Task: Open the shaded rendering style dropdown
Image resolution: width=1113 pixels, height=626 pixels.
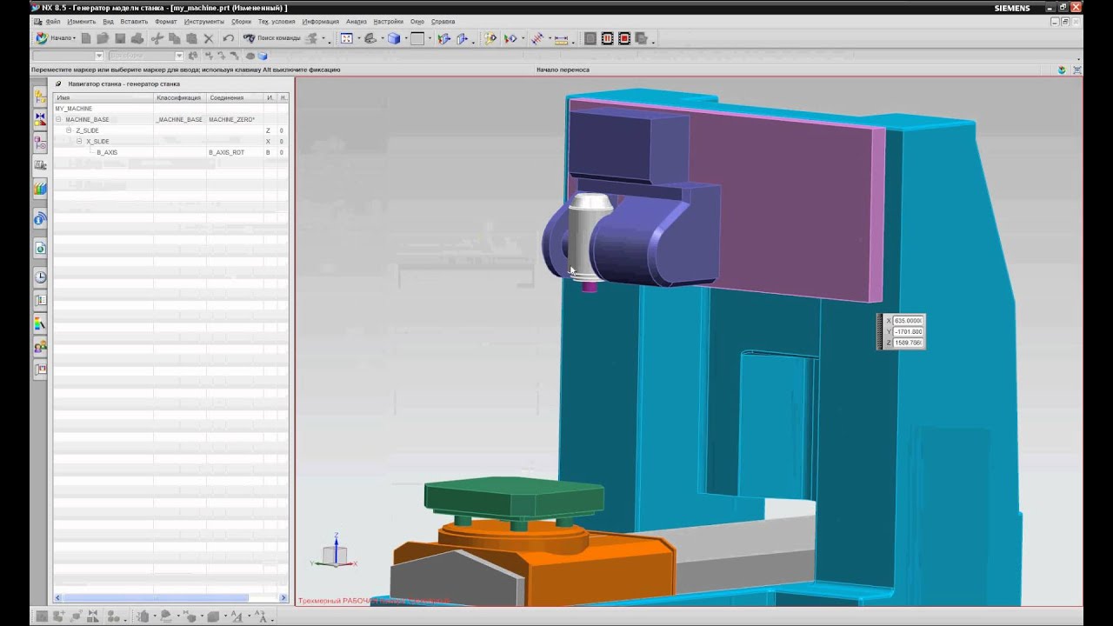Action: pyautogui.click(x=372, y=38)
